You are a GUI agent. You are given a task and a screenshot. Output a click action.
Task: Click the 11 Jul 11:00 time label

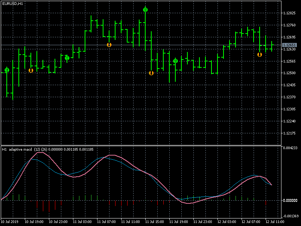point(130,221)
